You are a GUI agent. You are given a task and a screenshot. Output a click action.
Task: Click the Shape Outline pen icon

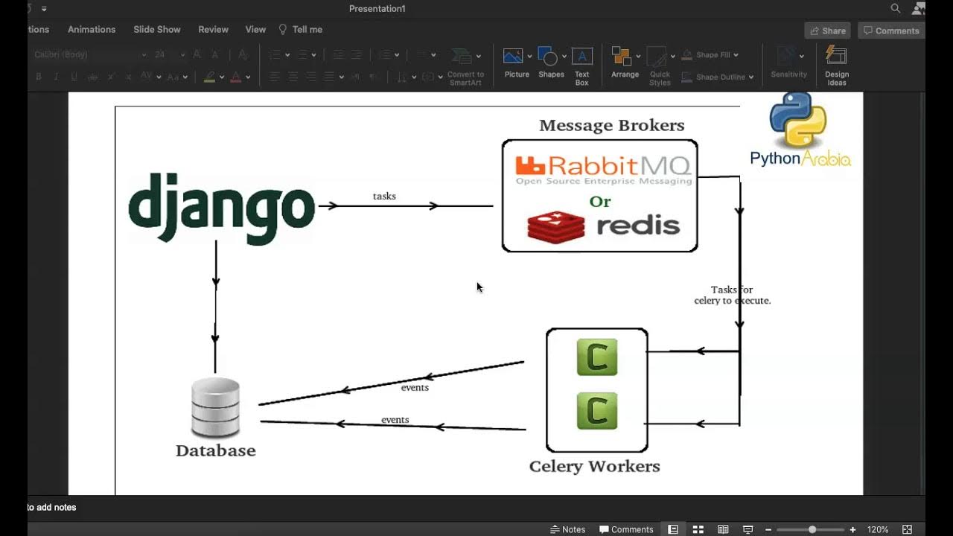click(x=686, y=77)
